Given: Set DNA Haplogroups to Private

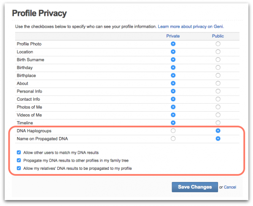Looking at the screenshot, I should point(173,131).
